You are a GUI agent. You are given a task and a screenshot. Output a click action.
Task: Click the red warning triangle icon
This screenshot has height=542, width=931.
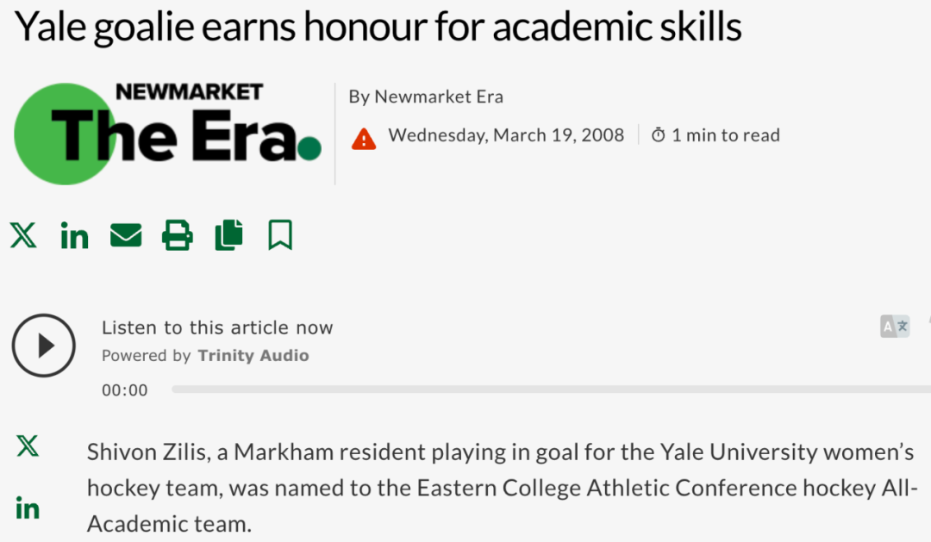tap(364, 139)
